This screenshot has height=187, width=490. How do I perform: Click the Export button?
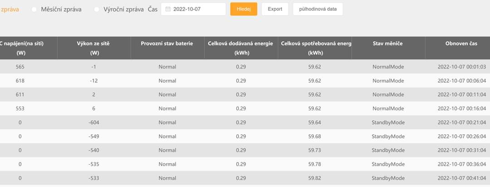coord(275,9)
